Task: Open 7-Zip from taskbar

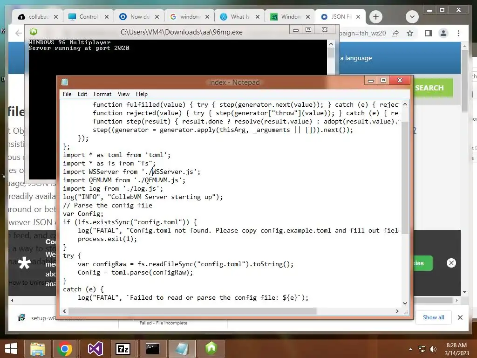Action: point(123,349)
